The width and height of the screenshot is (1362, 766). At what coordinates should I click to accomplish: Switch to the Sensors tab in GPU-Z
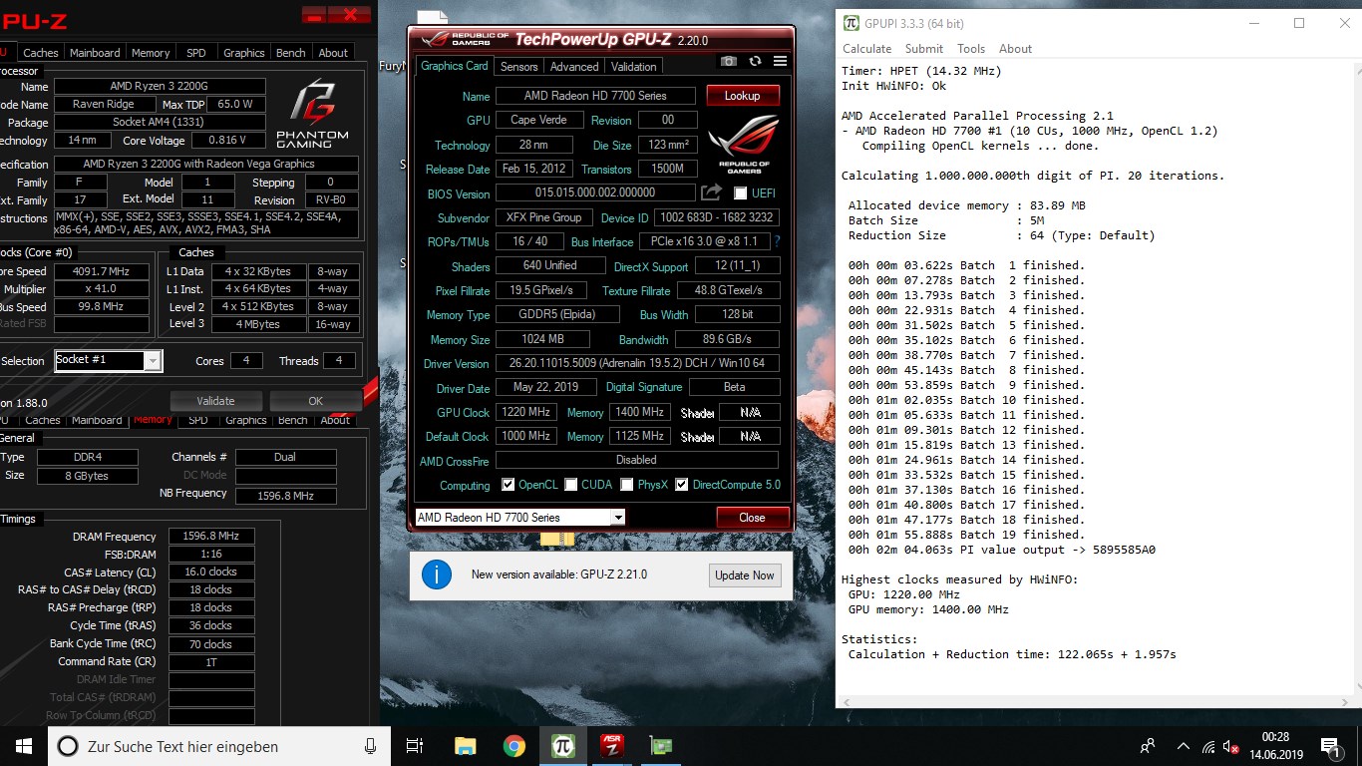click(x=518, y=66)
